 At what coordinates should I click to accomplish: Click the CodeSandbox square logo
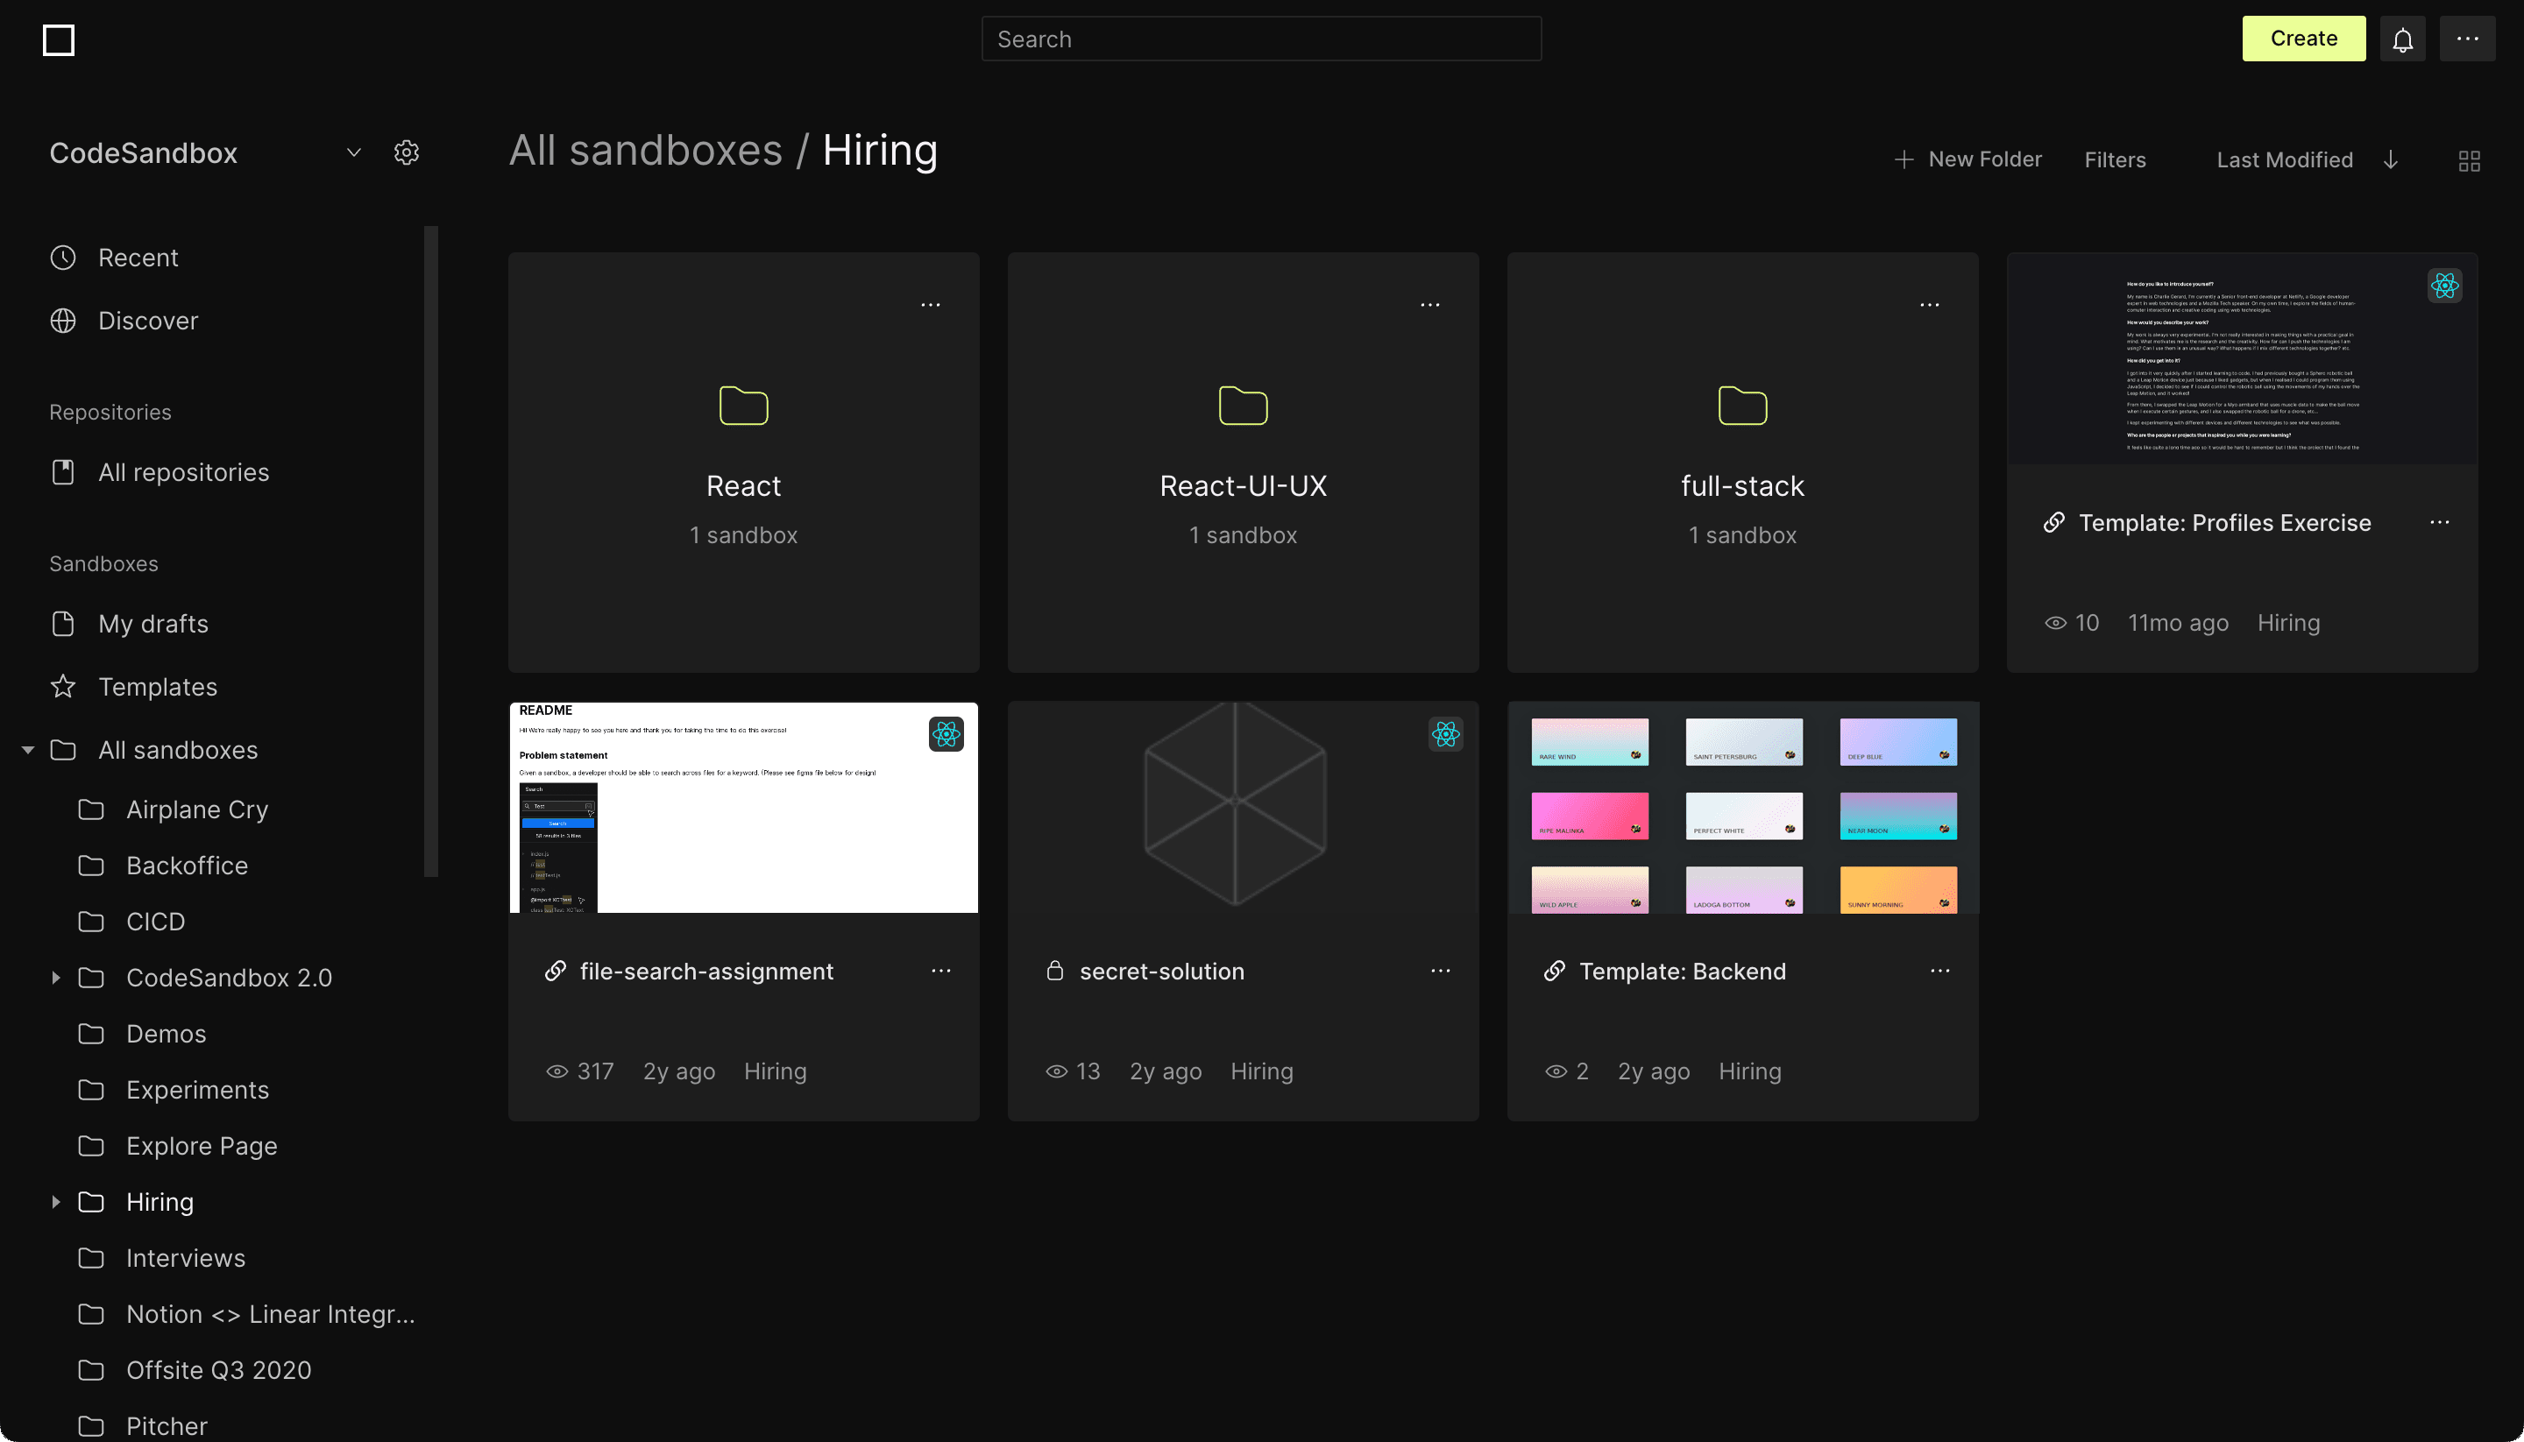pos(59,39)
